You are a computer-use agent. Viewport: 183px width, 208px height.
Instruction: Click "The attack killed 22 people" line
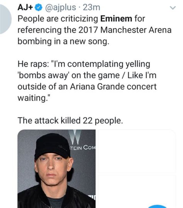pyautogui.click(x=70, y=120)
